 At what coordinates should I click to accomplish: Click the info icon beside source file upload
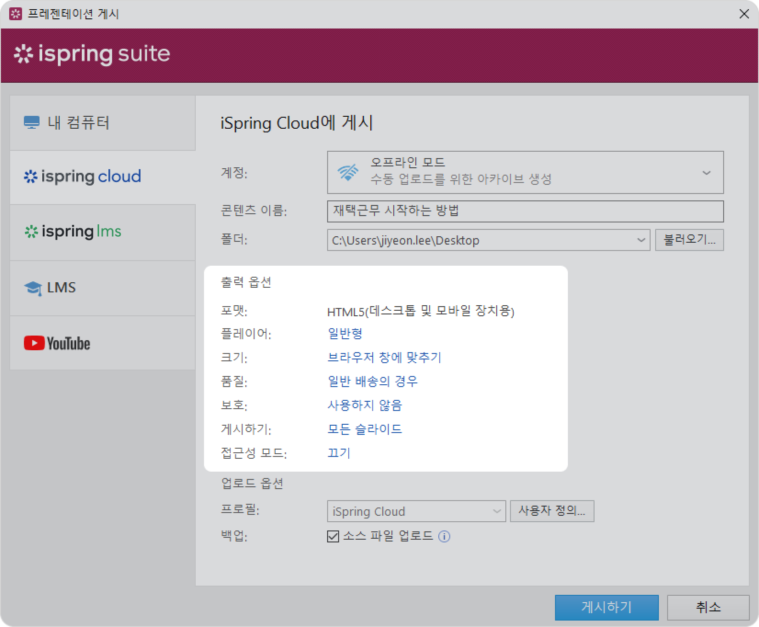point(444,536)
